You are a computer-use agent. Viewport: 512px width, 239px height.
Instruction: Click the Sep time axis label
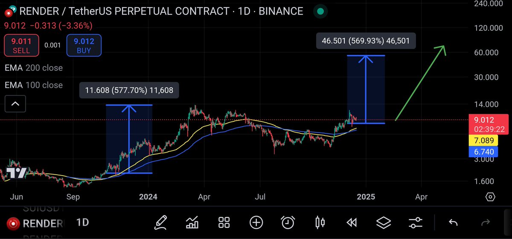(74, 197)
